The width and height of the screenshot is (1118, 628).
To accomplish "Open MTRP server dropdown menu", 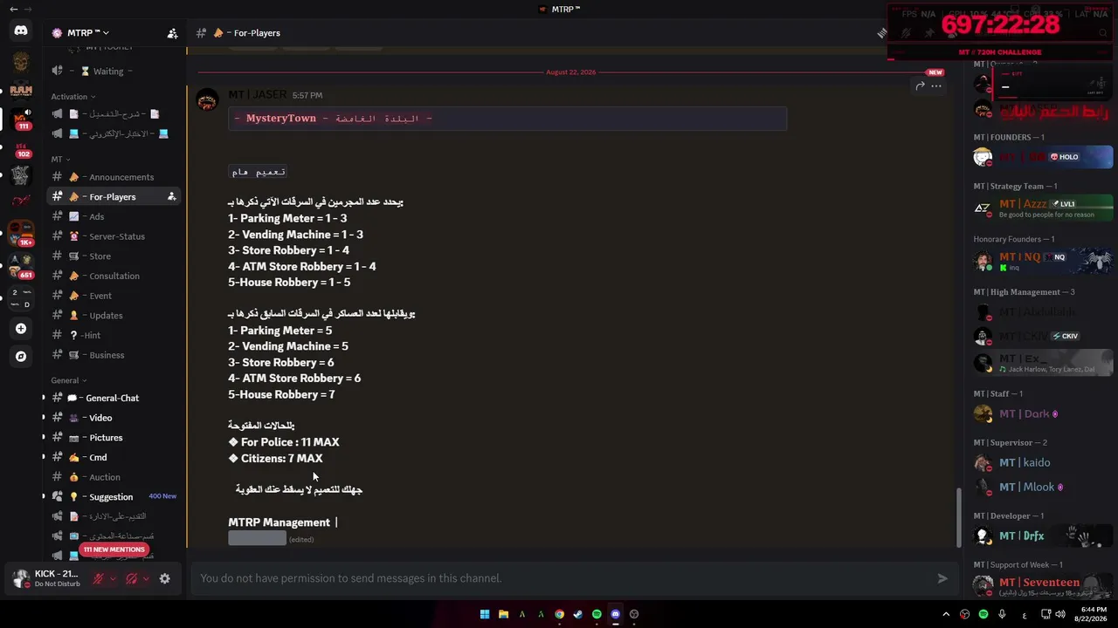I will 87,33.
